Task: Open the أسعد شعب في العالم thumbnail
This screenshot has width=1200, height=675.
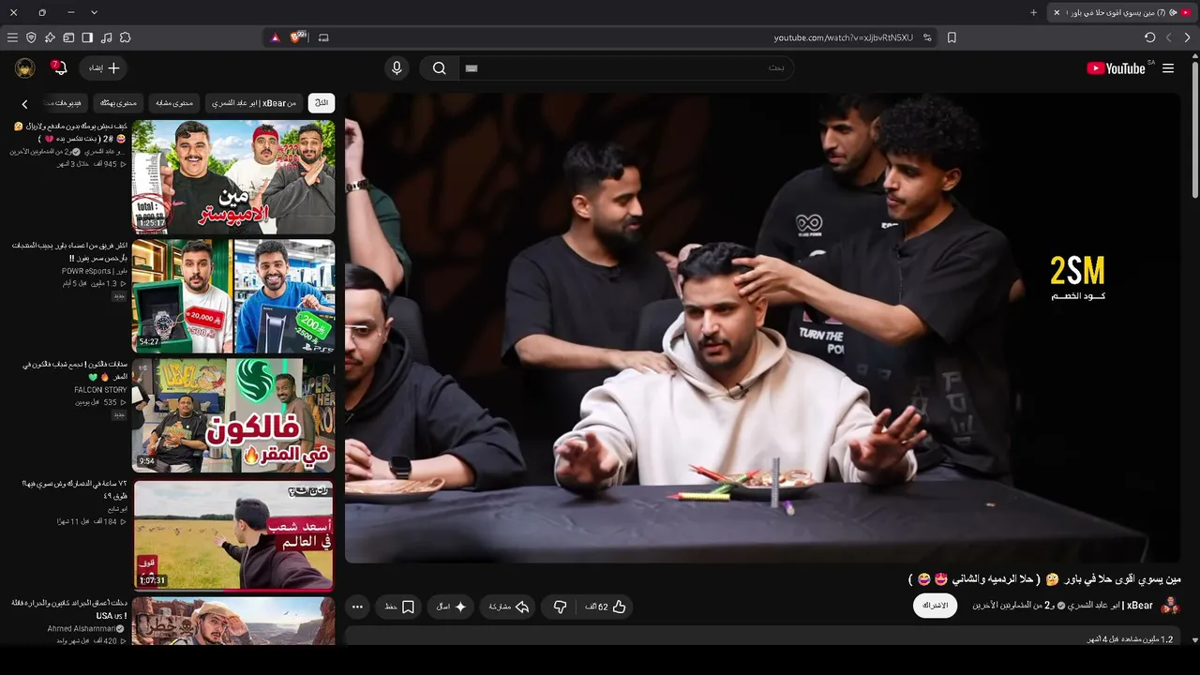Action: click(233, 534)
